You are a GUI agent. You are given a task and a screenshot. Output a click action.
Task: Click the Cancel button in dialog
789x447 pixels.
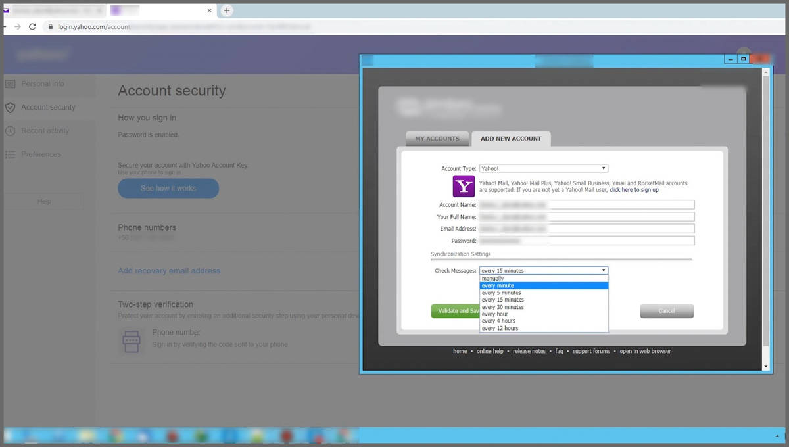click(667, 311)
